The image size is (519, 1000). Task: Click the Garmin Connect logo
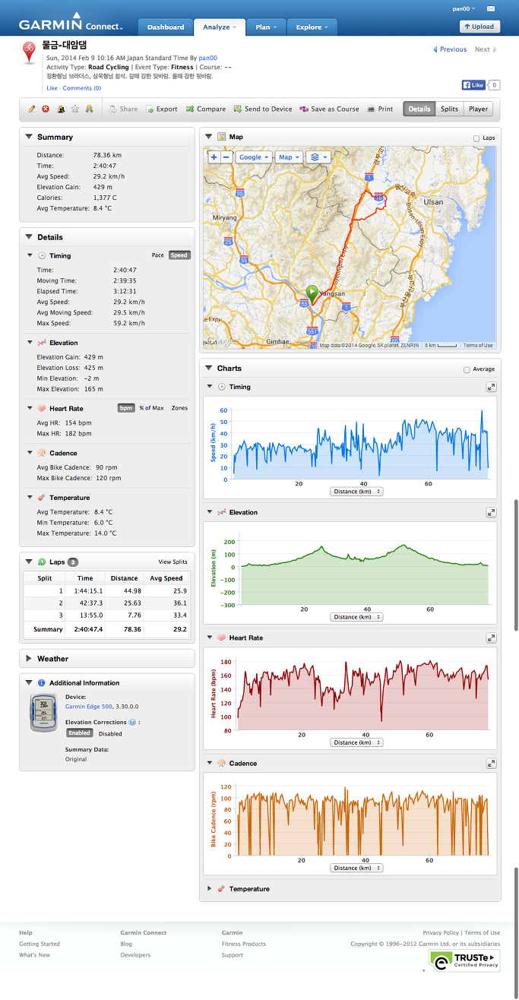point(70,21)
